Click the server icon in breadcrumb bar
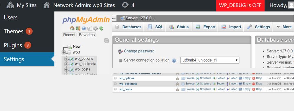This screenshot has height=111, width=294. point(123,18)
